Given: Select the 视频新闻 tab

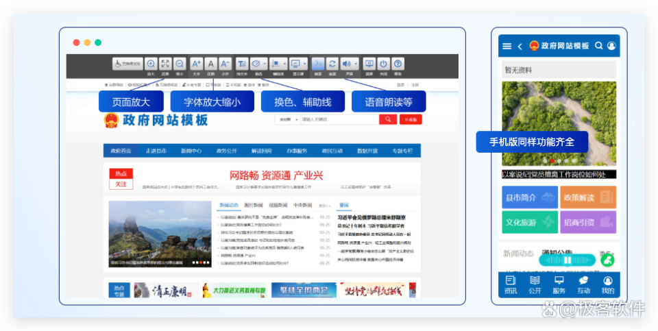Looking at the screenshot, I should (278, 205).
